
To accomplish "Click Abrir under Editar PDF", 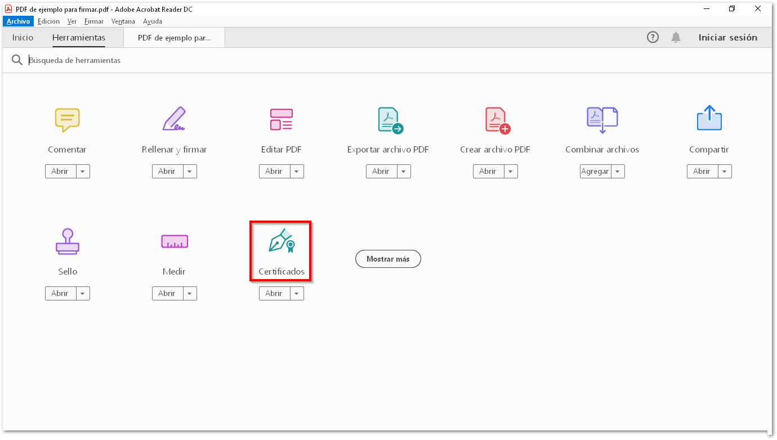I will (x=274, y=172).
